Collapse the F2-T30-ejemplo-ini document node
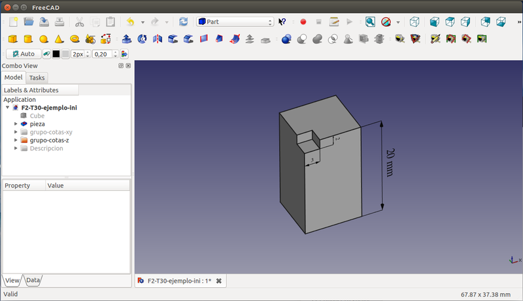 (7, 108)
